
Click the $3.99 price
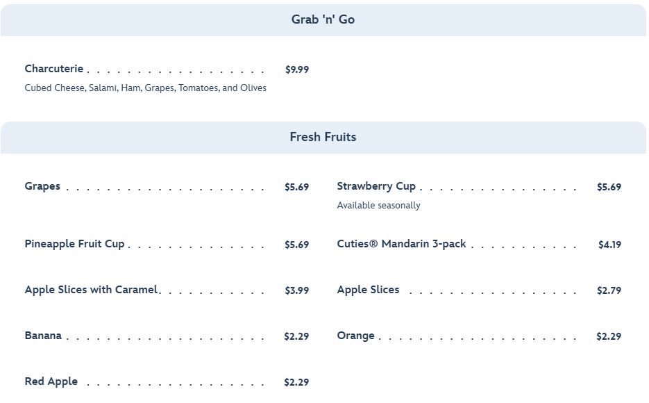pyautogui.click(x=296, y=290)
